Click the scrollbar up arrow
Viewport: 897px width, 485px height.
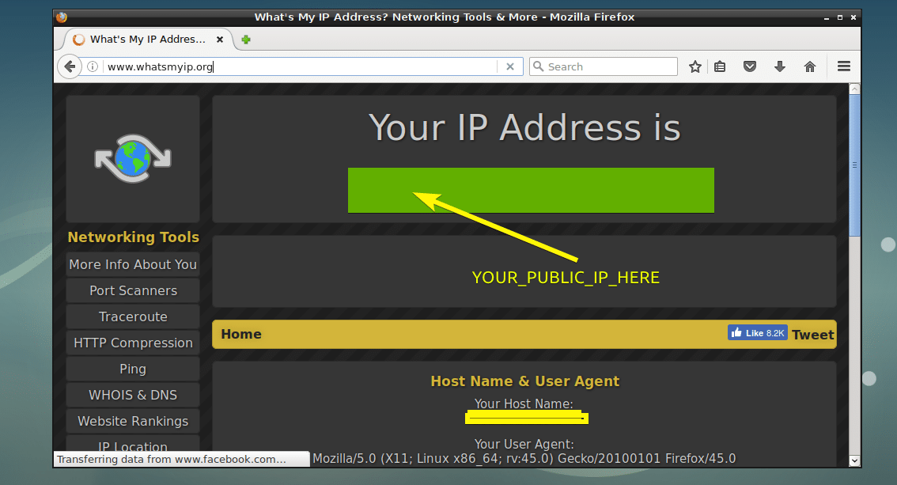854,89
